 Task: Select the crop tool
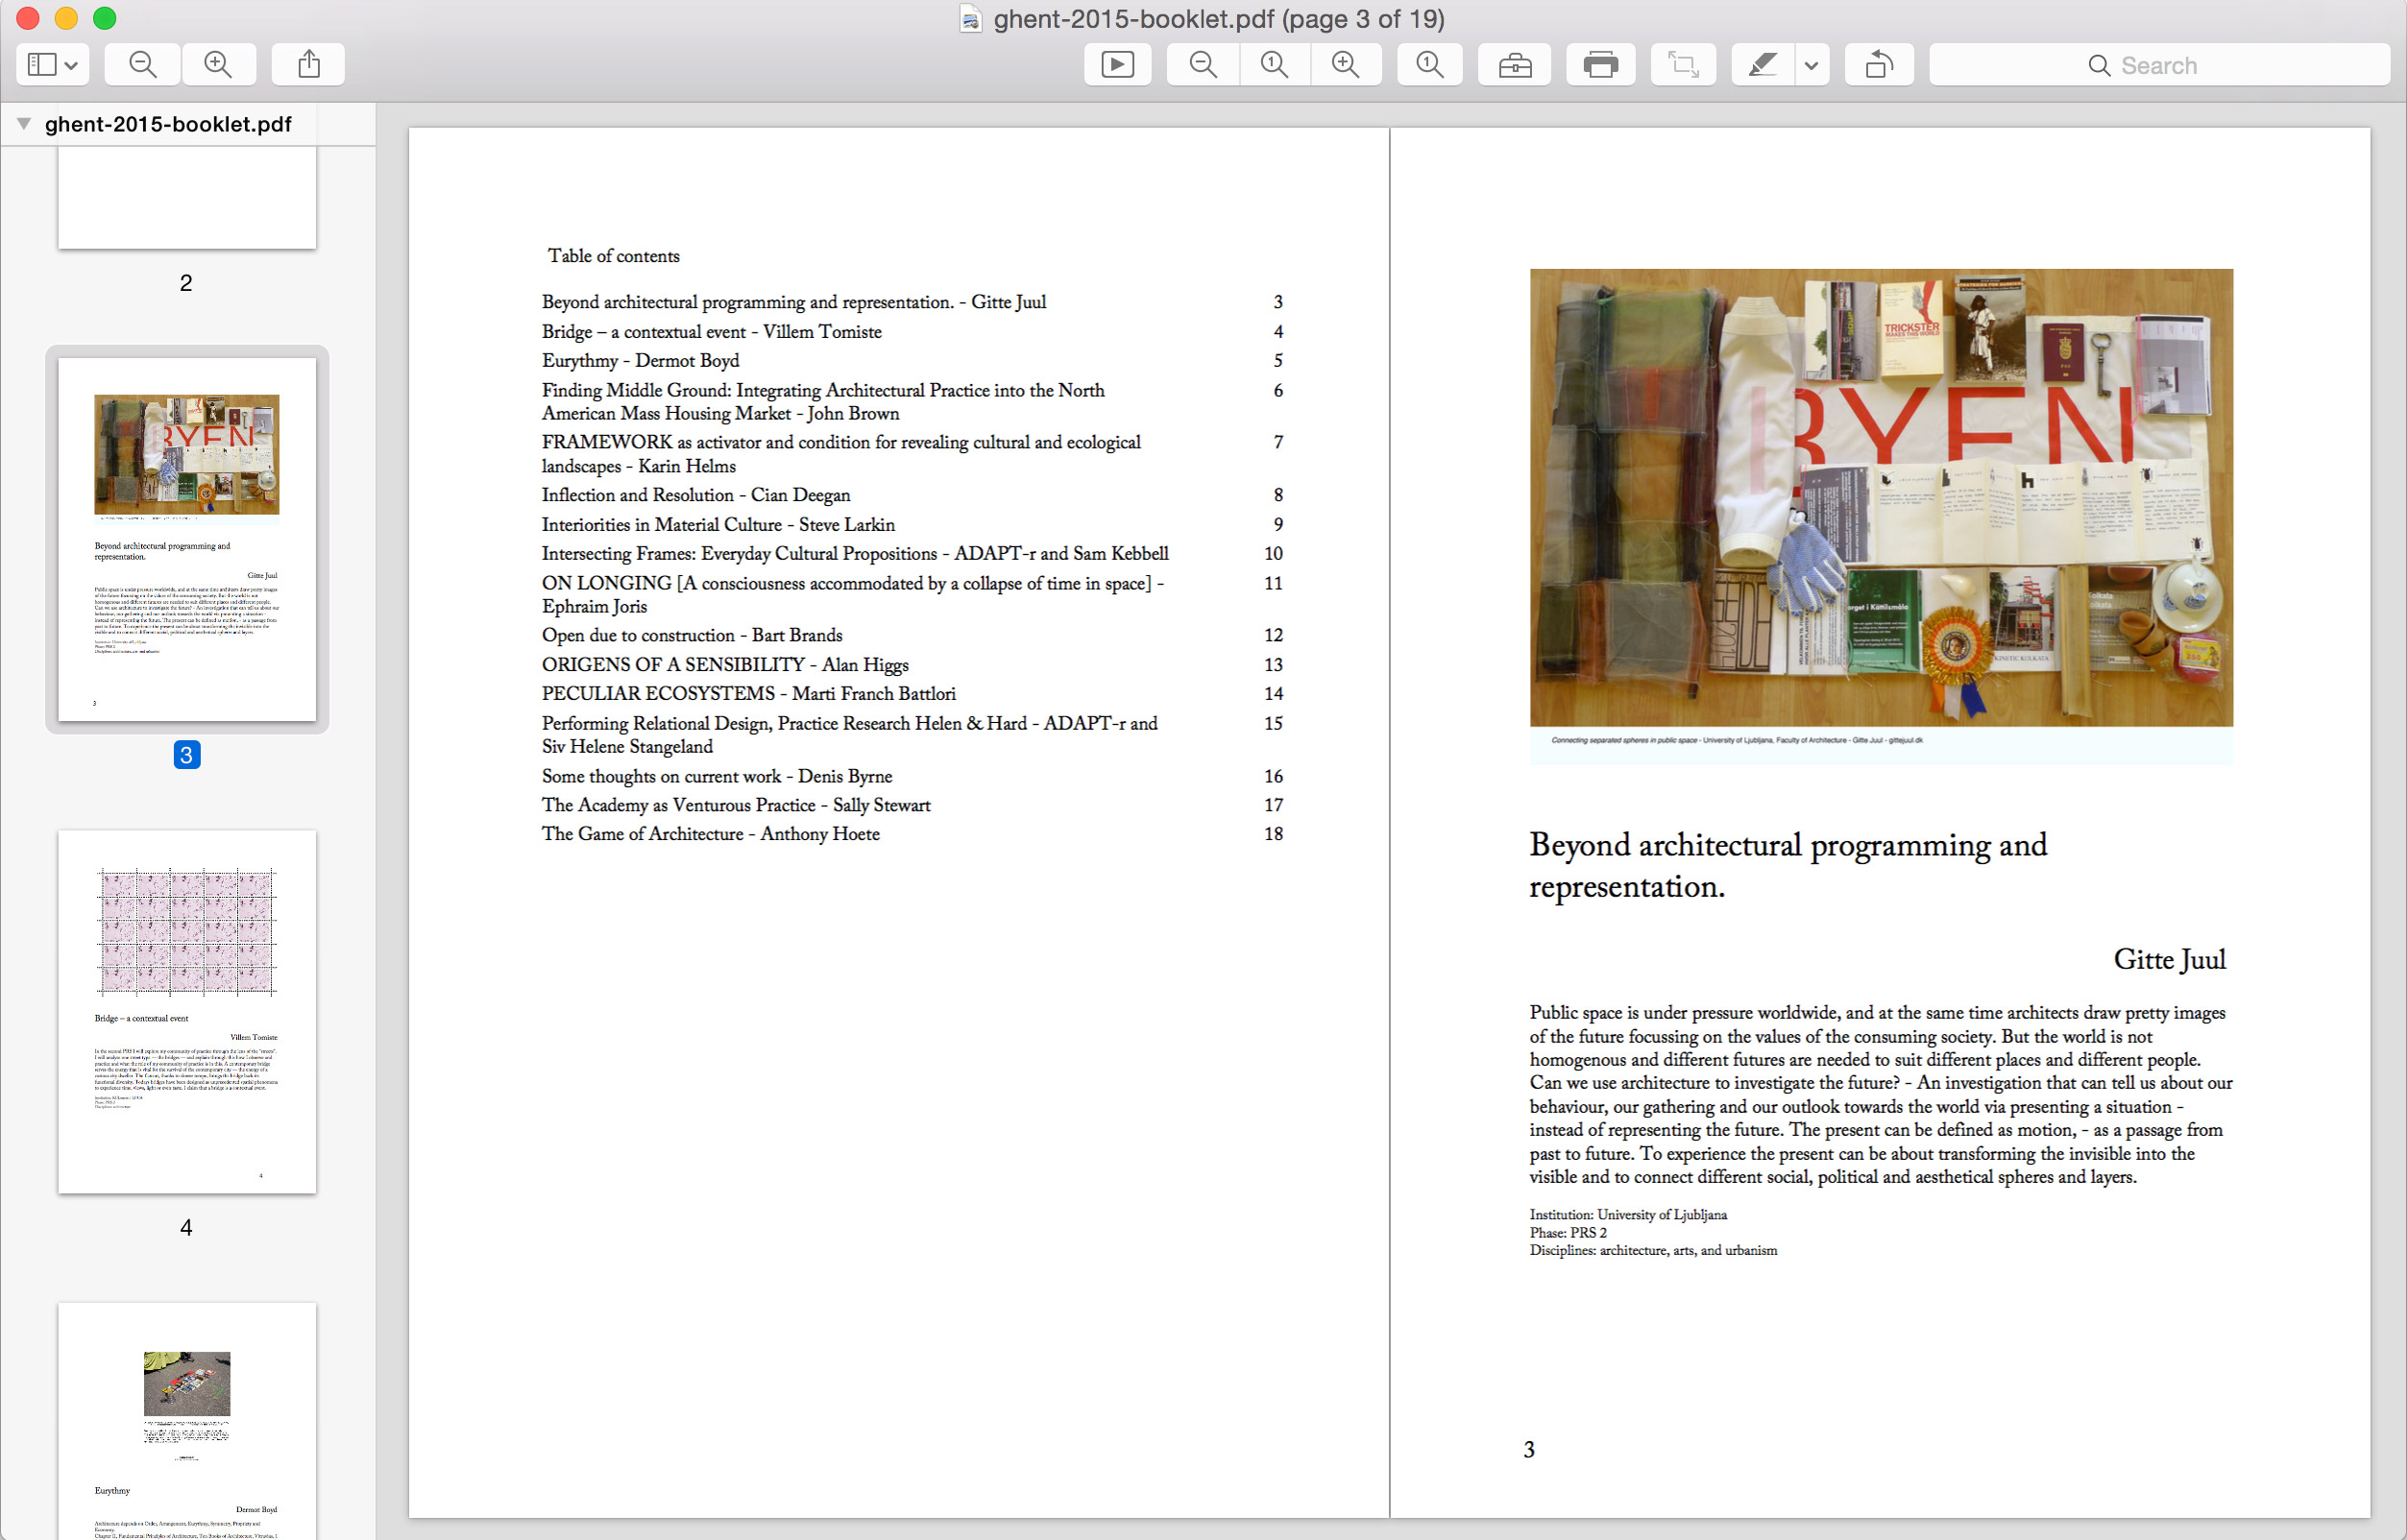[x=1683, y=65]
